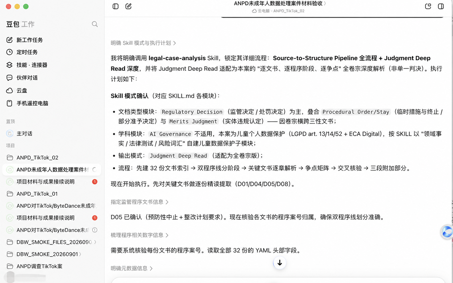Click the folder icon next to DBW_SMOKE_20260901
Screen dimensions: 453x283
click(10, 254)
